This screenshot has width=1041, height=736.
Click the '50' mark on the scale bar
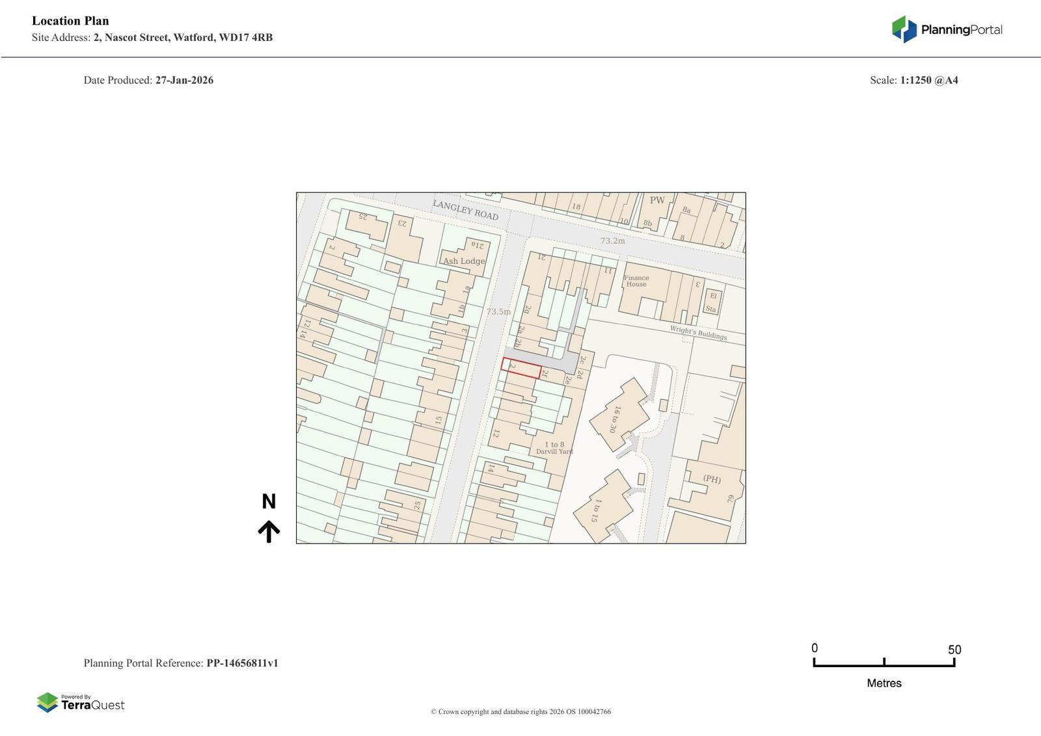point(954,650)
